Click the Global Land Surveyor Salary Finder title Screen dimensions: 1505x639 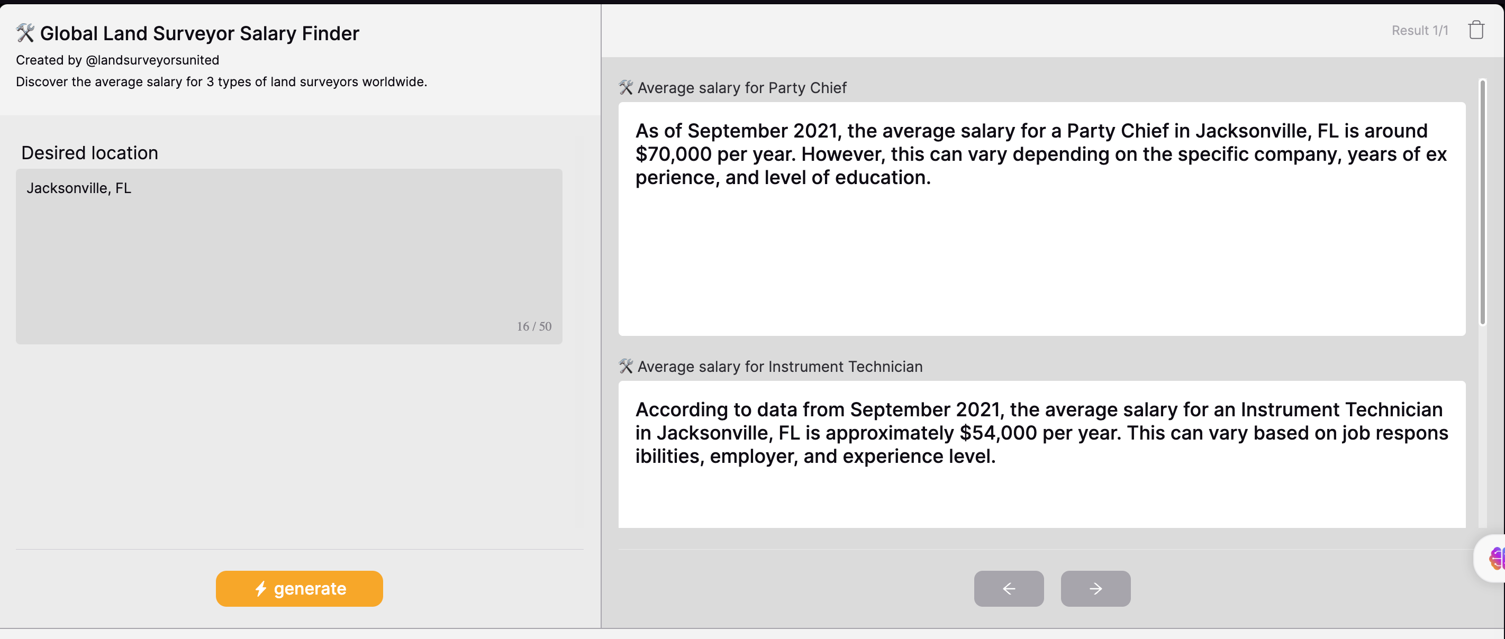point(199,33)
